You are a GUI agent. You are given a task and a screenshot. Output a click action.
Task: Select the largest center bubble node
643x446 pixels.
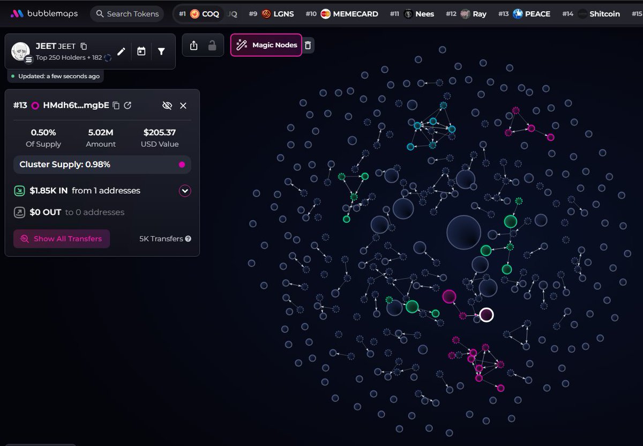pos(464,233)
